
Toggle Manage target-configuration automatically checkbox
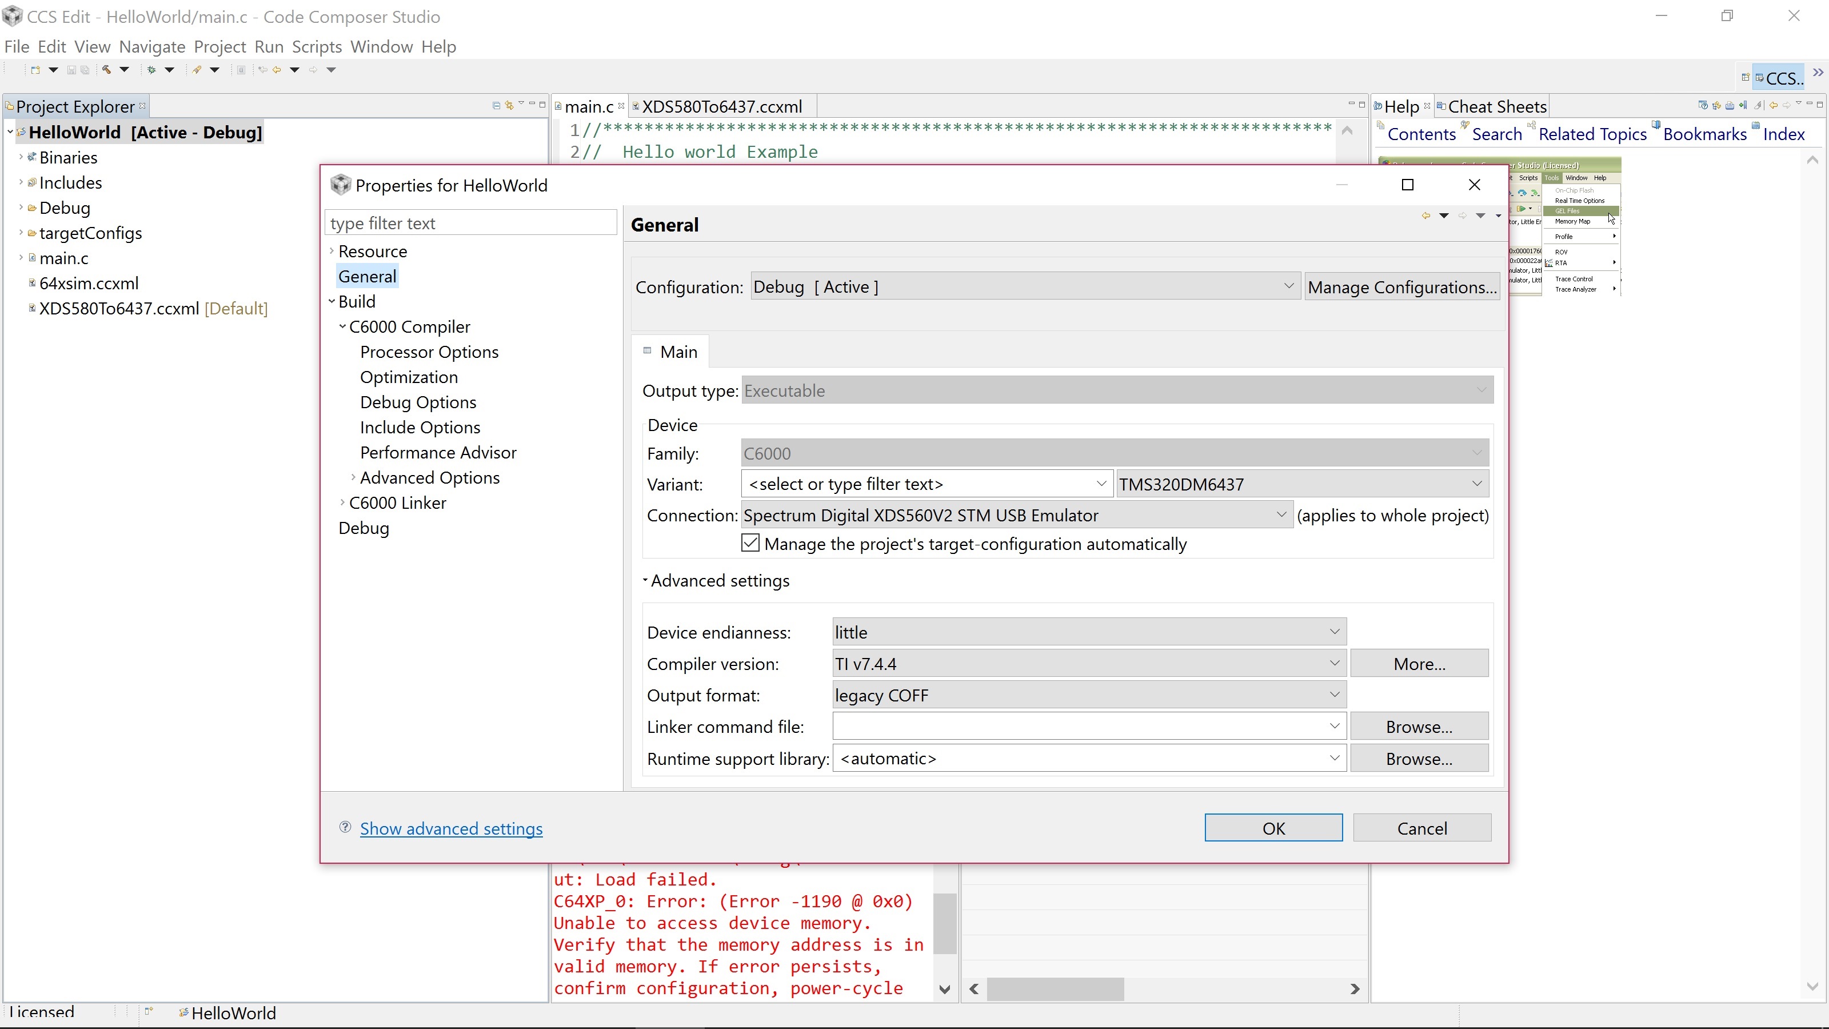coord(750,543)
